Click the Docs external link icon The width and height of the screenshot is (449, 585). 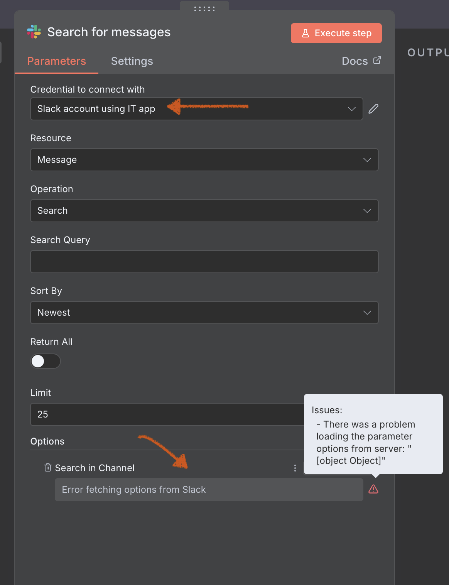point(377,61)
